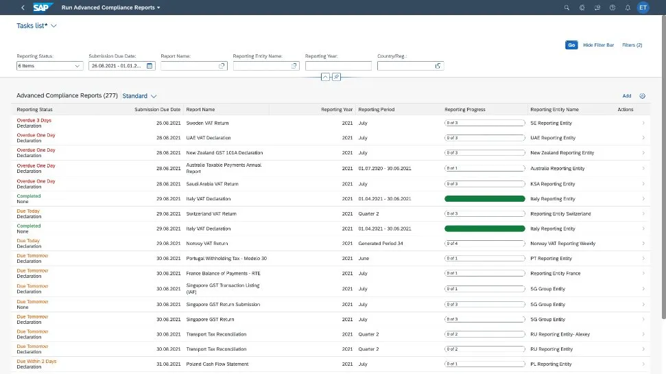This screenshot has height=374, width=666.
Task: Open the notifications bell
Action: coord(628,8)
